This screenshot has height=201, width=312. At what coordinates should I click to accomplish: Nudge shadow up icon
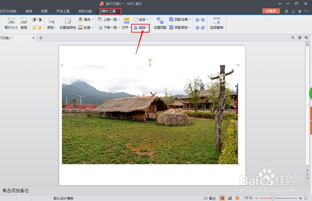click(197, 20)
